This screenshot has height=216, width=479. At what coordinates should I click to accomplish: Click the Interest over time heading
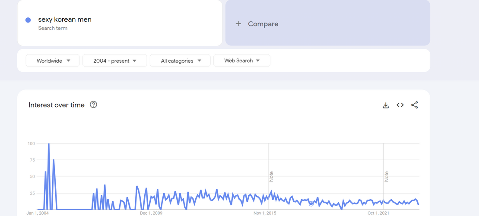(x=57, y=105)
